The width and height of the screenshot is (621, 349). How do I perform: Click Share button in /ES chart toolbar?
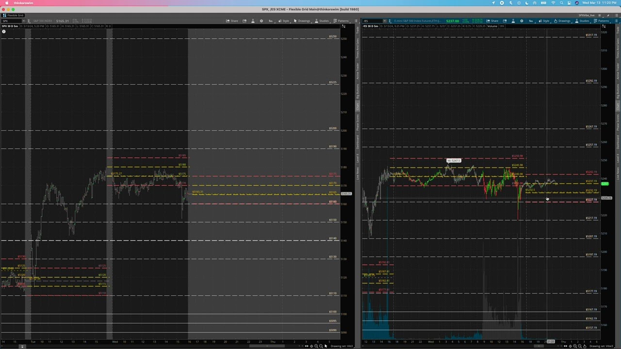(x=492, y=21)
